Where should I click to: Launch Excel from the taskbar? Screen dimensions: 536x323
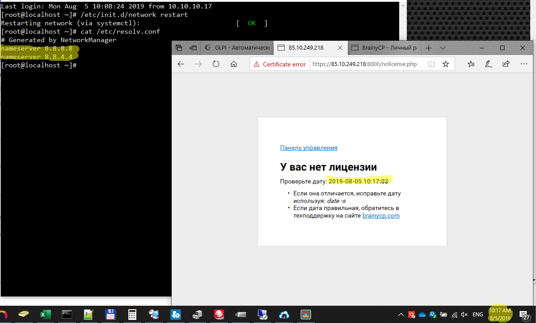click(x=45, y=315)
